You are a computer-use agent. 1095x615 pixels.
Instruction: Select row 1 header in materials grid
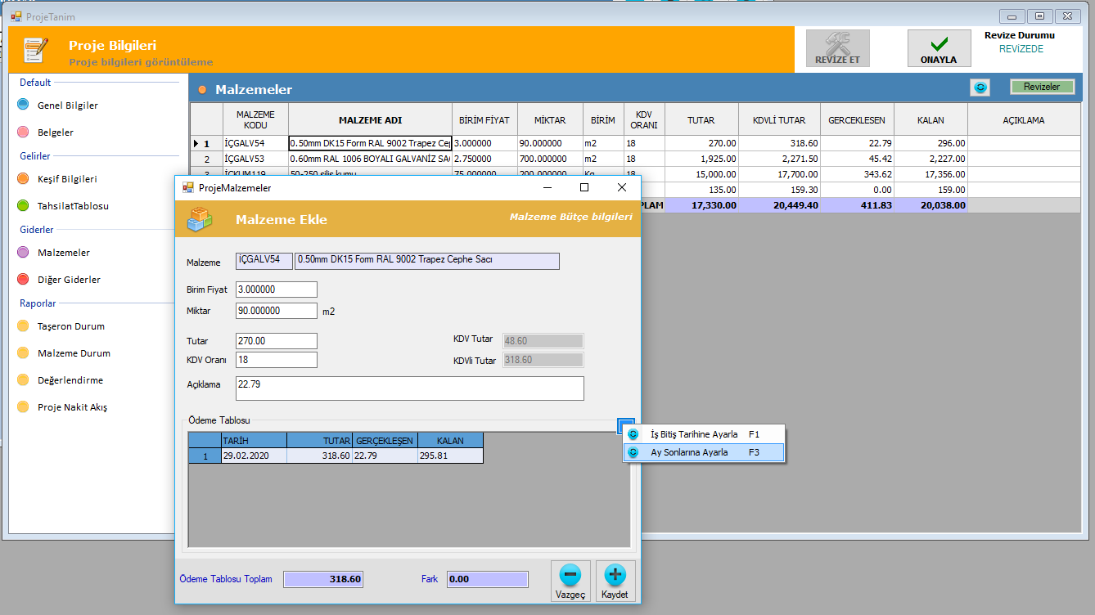(206, 143)
